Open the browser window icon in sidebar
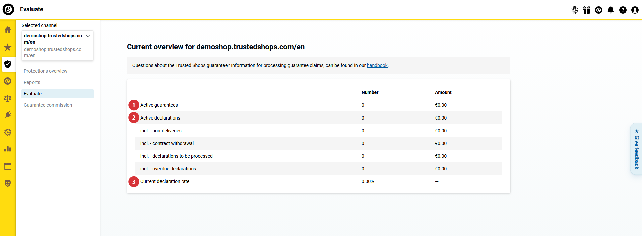The height and width of the screenshot is (236, 642). click(x=8, y=166)
